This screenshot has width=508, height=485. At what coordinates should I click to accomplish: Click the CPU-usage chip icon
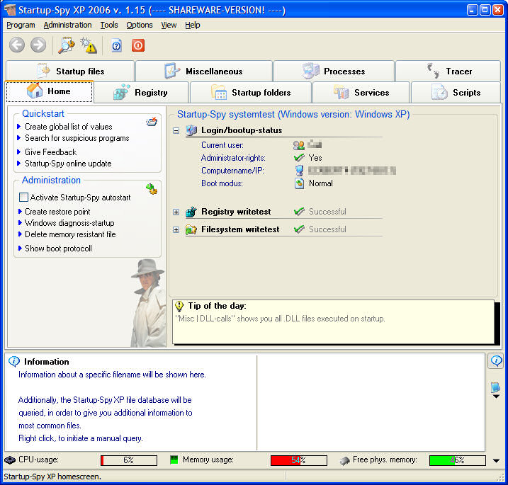(x=10, y=460)
